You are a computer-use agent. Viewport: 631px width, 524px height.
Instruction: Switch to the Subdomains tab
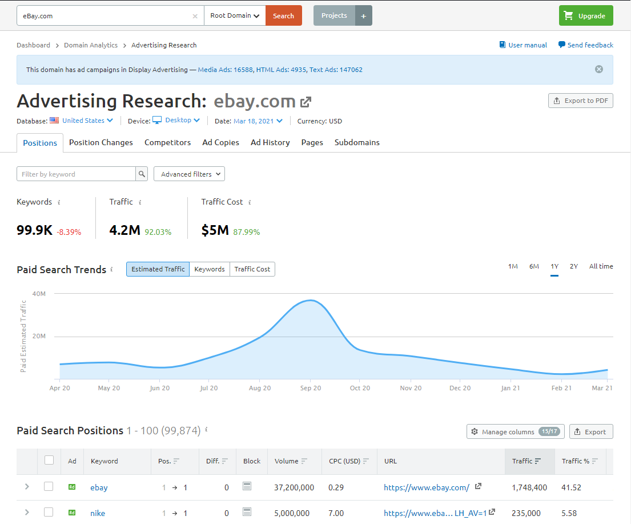pyautogui.click(x=357, y=143)
